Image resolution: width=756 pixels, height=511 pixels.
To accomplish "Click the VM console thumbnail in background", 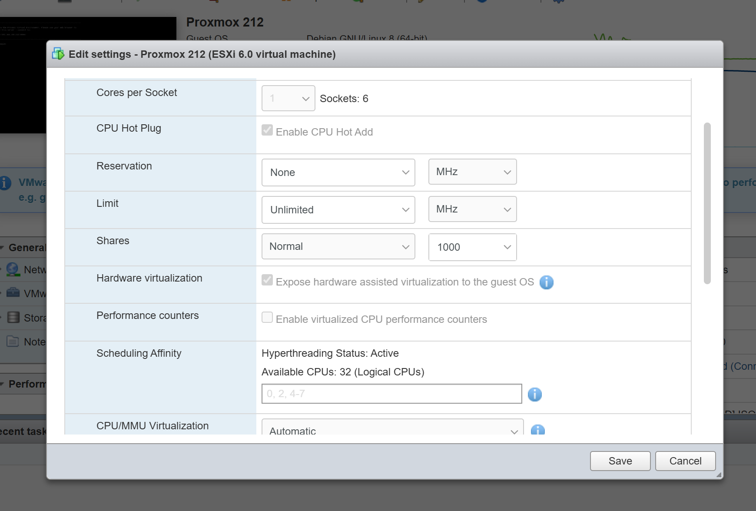I will coord(88,29).
